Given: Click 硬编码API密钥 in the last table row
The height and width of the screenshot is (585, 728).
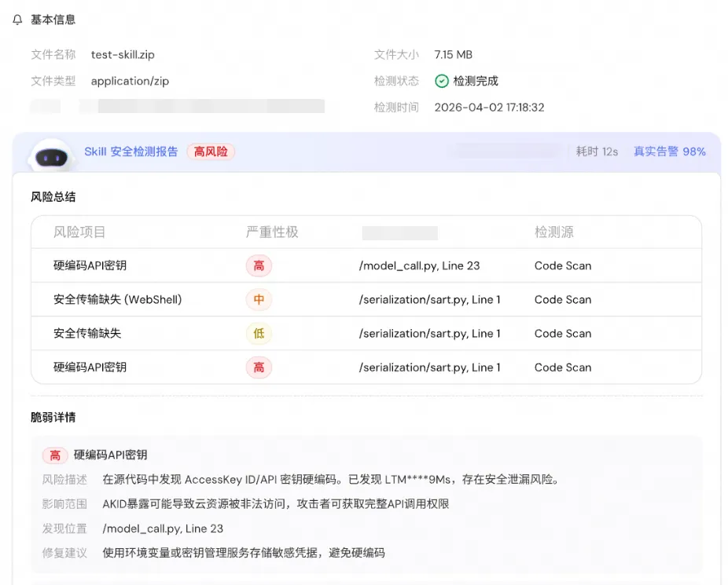Looking at the screenshot, I should (x=90, y=367).
